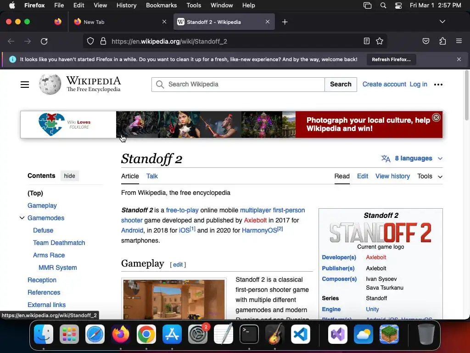Click in the Search Wikipedia field
This screenshot has height=353, width=470.
point(238,85)
